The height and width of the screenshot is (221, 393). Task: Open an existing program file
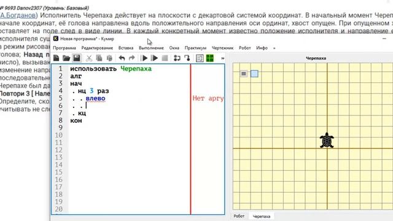point(66,58)
